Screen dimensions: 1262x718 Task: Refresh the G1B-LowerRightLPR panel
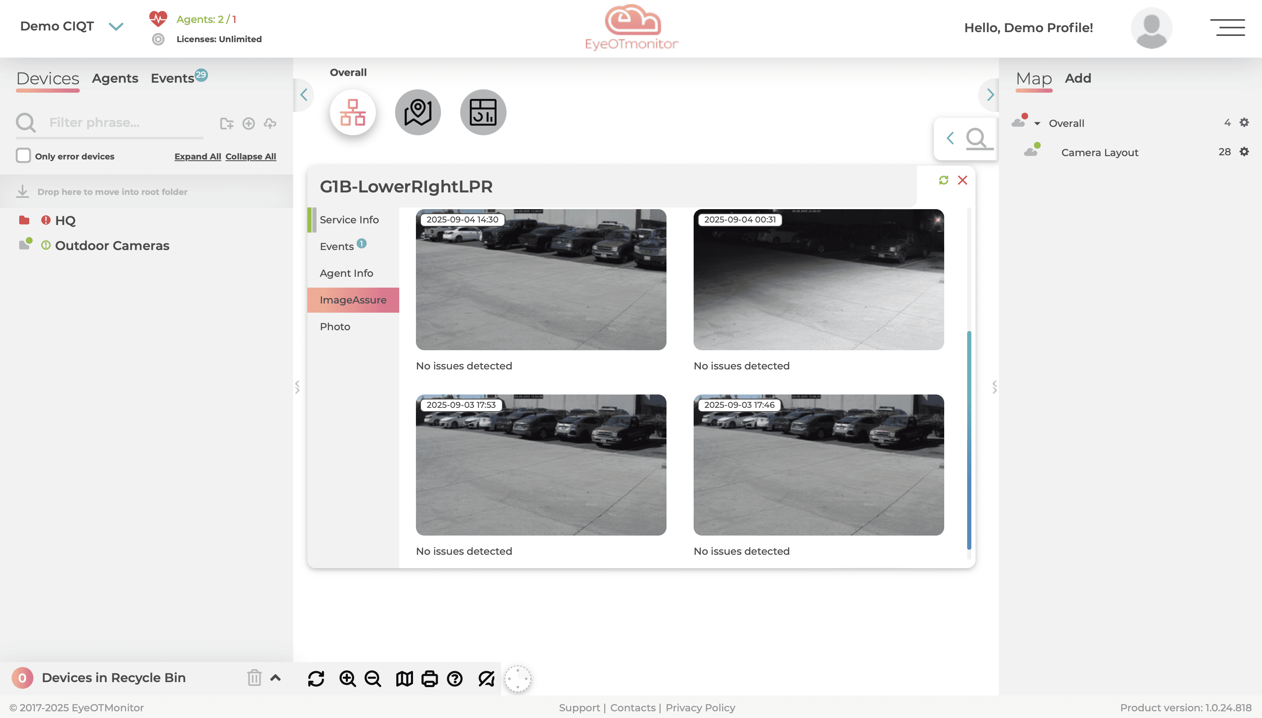tap(943, 180)
